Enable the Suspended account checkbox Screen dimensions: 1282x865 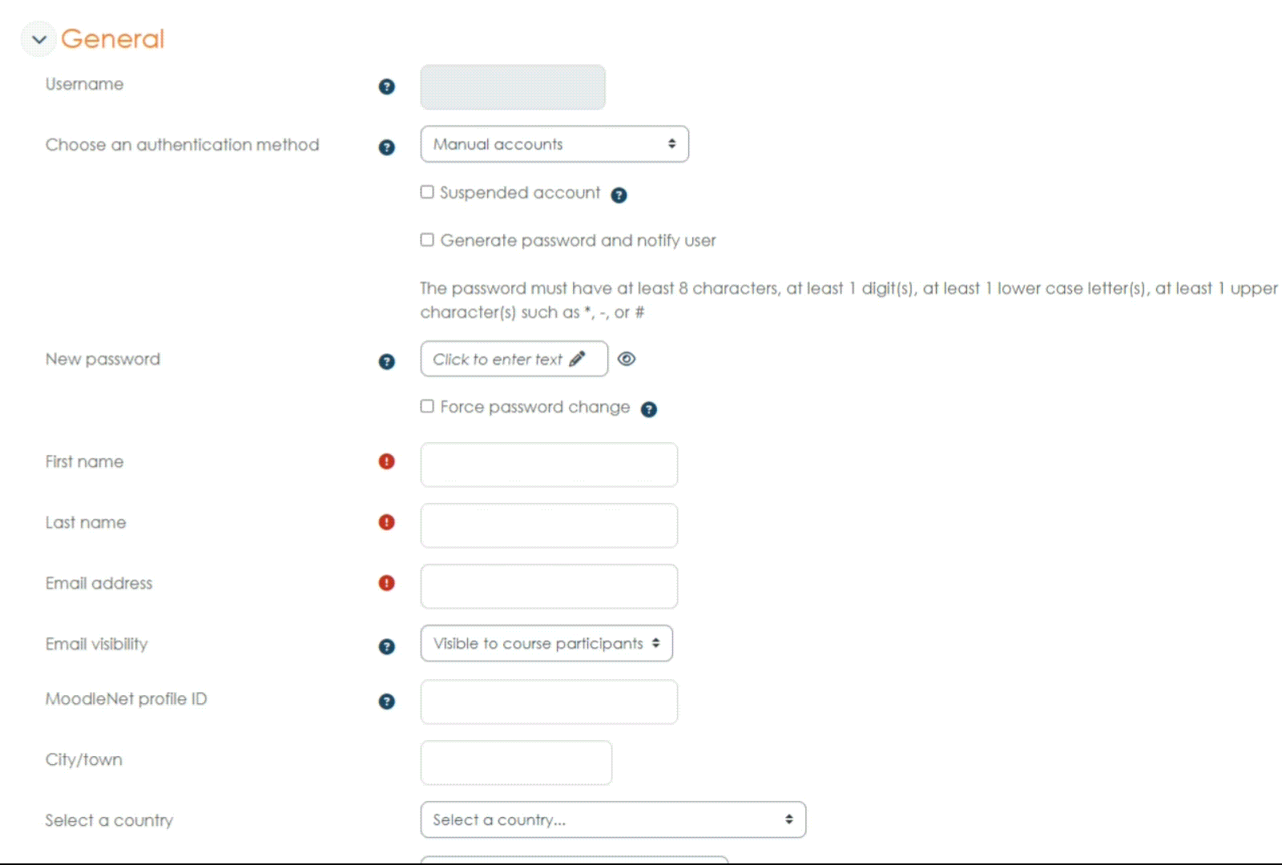tap(427, 192)
